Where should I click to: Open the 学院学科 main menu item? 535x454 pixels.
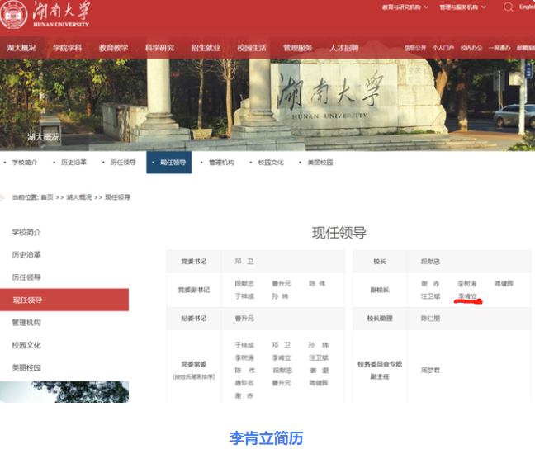pos(67,48)
